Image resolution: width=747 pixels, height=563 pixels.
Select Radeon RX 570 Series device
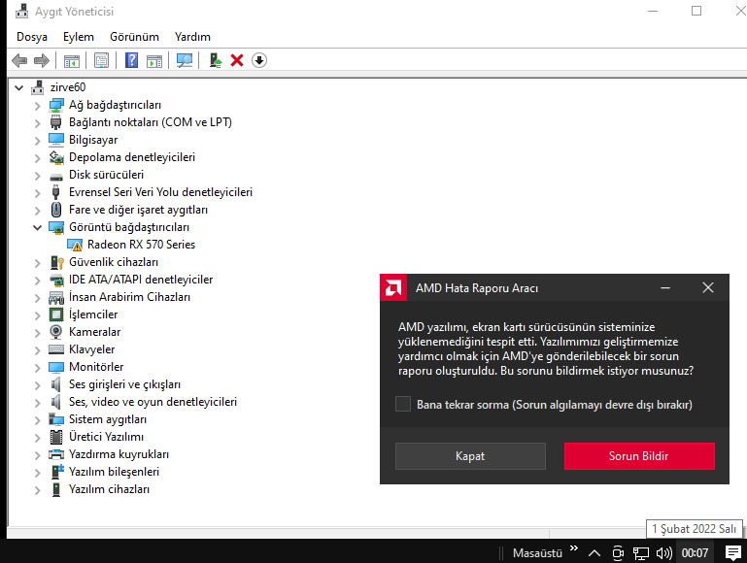141,245
